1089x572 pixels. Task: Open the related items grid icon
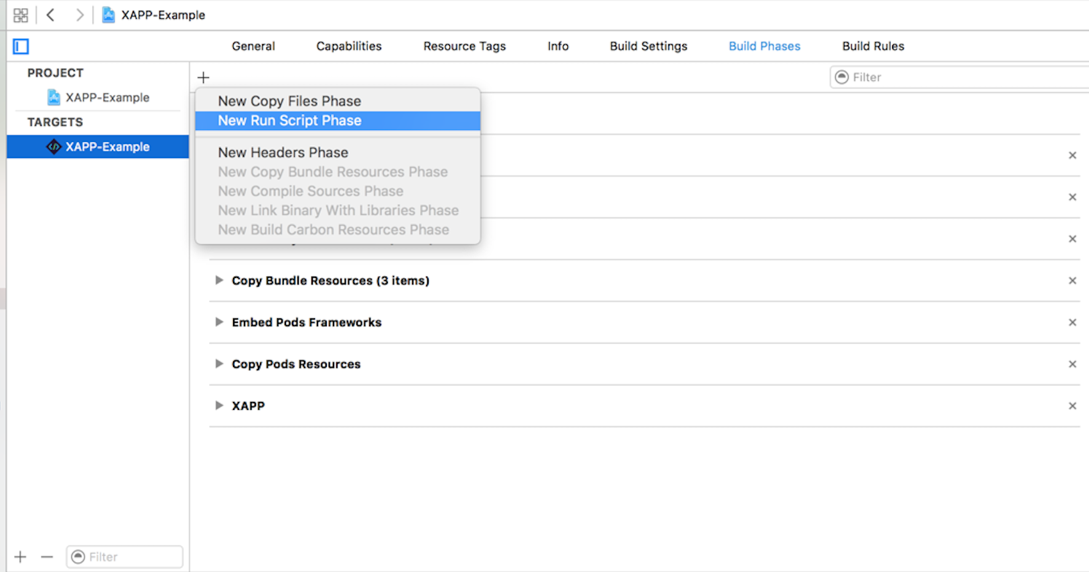21,15
